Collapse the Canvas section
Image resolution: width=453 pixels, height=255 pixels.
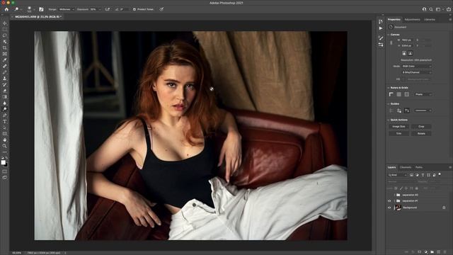click(x=389, y=35)
